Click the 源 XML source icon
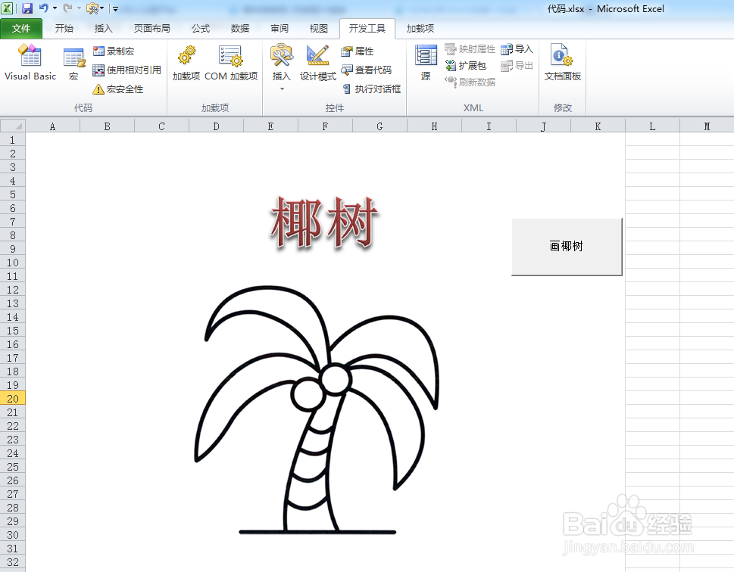 pos(425,64)
